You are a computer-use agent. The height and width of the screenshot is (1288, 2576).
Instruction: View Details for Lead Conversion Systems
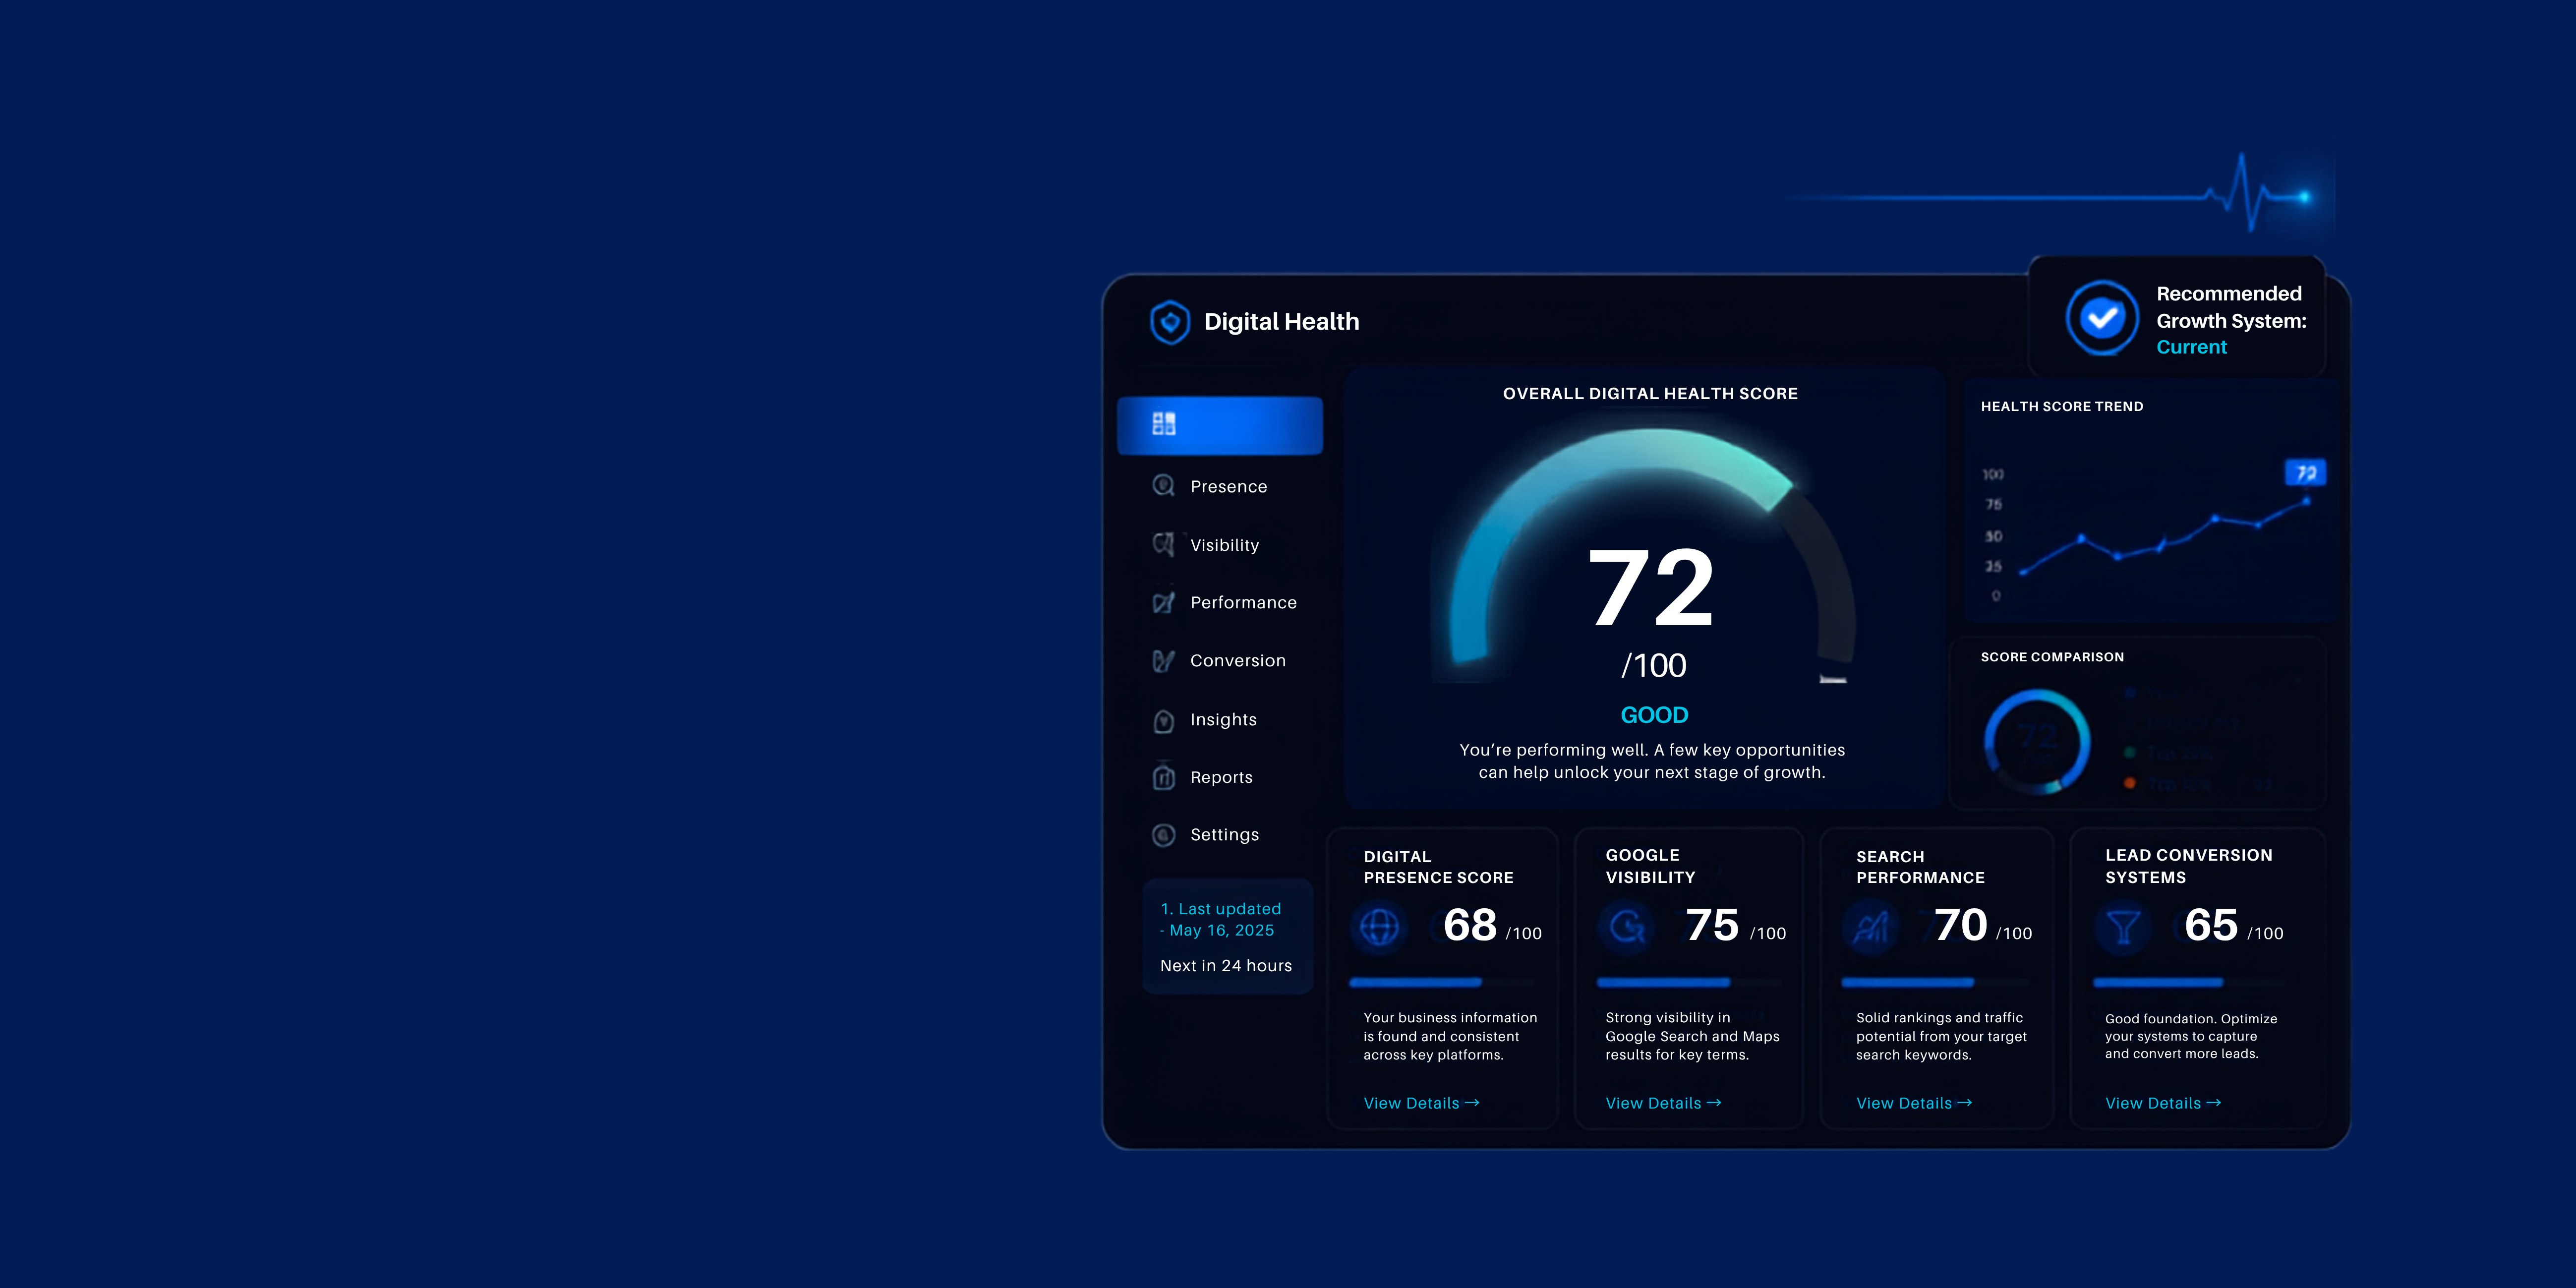pos(2163,1103)
